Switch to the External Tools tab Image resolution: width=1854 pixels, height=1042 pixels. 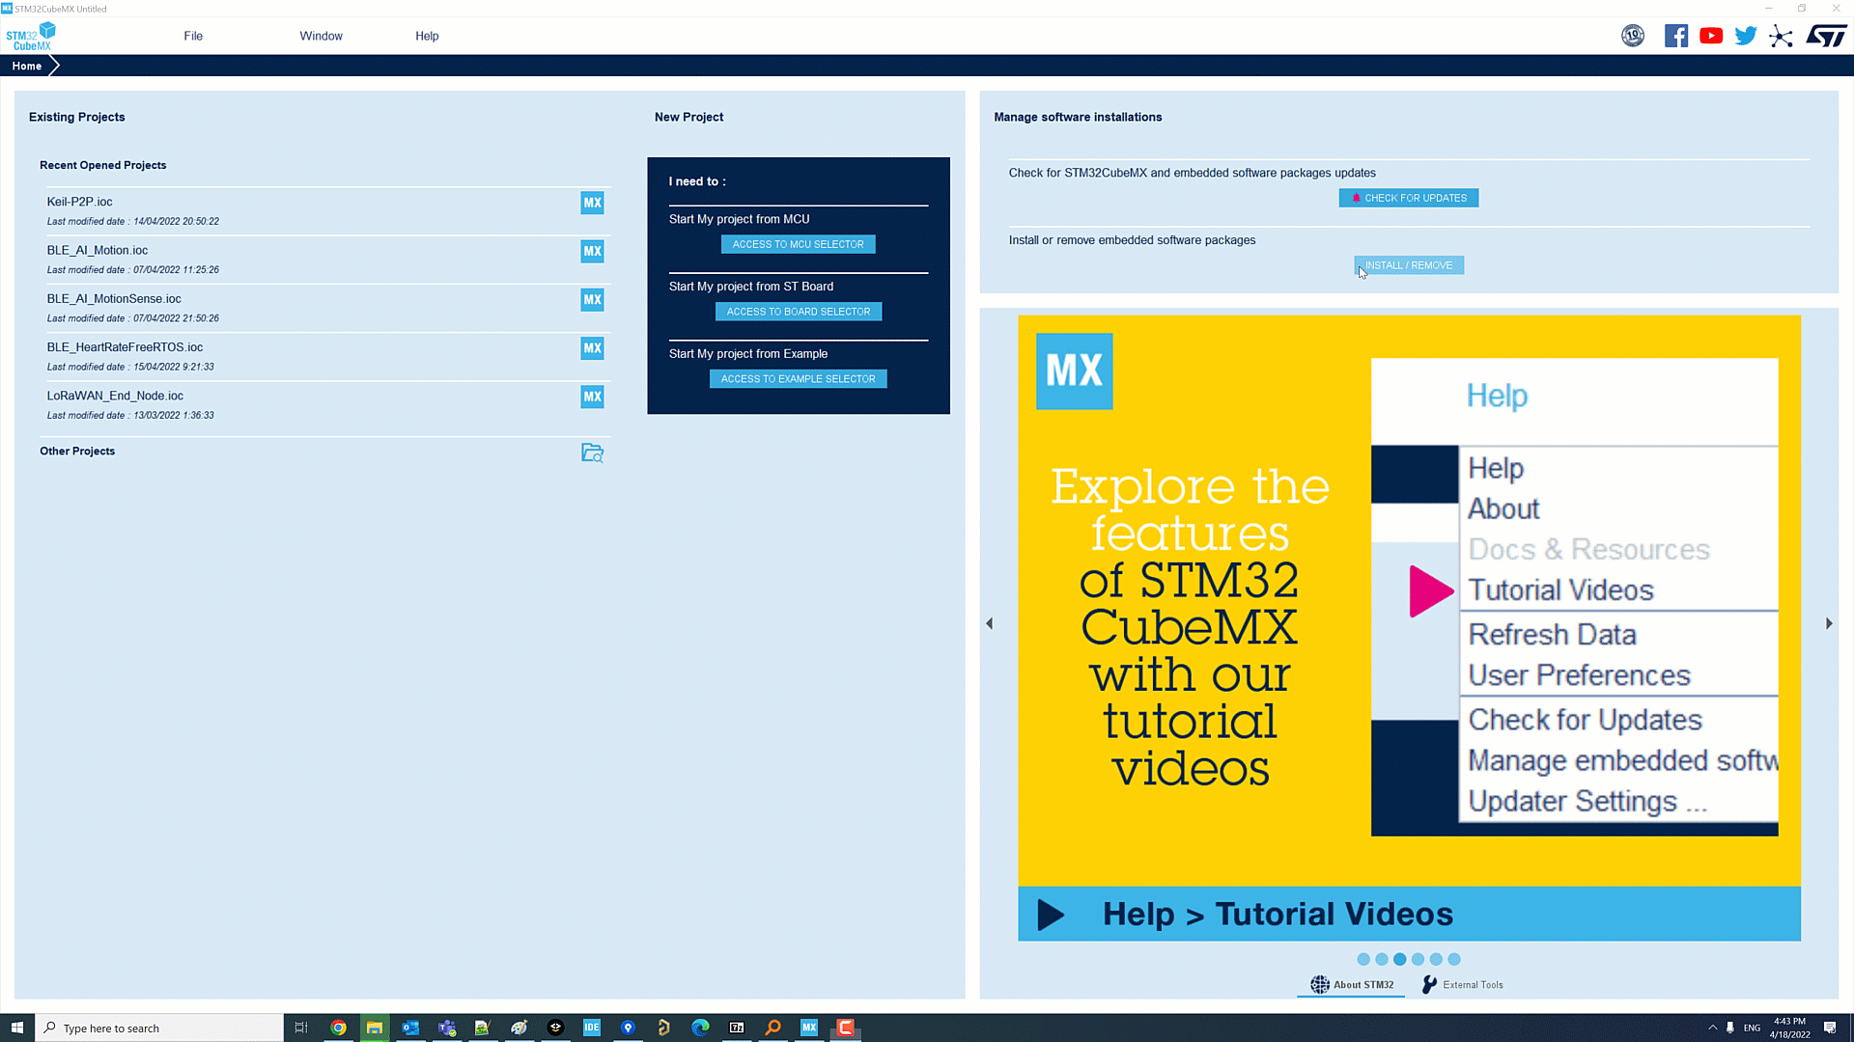(1462, 985)
